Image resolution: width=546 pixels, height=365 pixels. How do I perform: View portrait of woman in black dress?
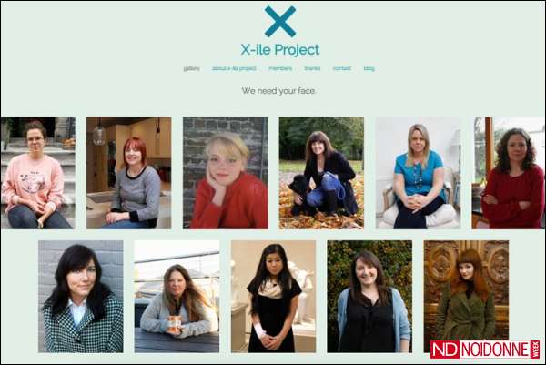click(273, 297)
